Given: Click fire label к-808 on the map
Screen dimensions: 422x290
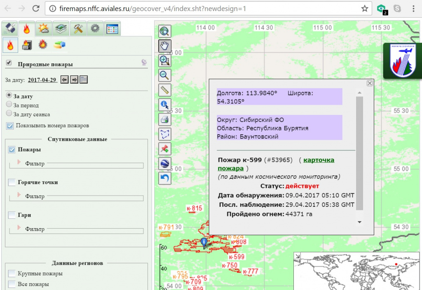Looking at the screenshot, I should pos(239,242).
